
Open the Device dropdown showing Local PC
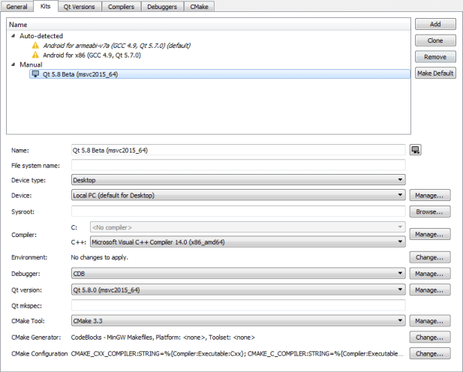[239, 195]
